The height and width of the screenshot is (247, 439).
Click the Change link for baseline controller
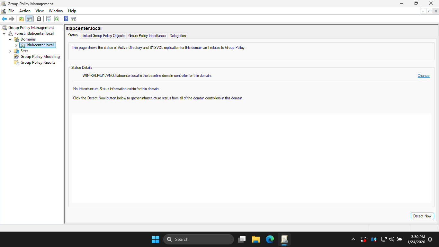pos(423,76)
